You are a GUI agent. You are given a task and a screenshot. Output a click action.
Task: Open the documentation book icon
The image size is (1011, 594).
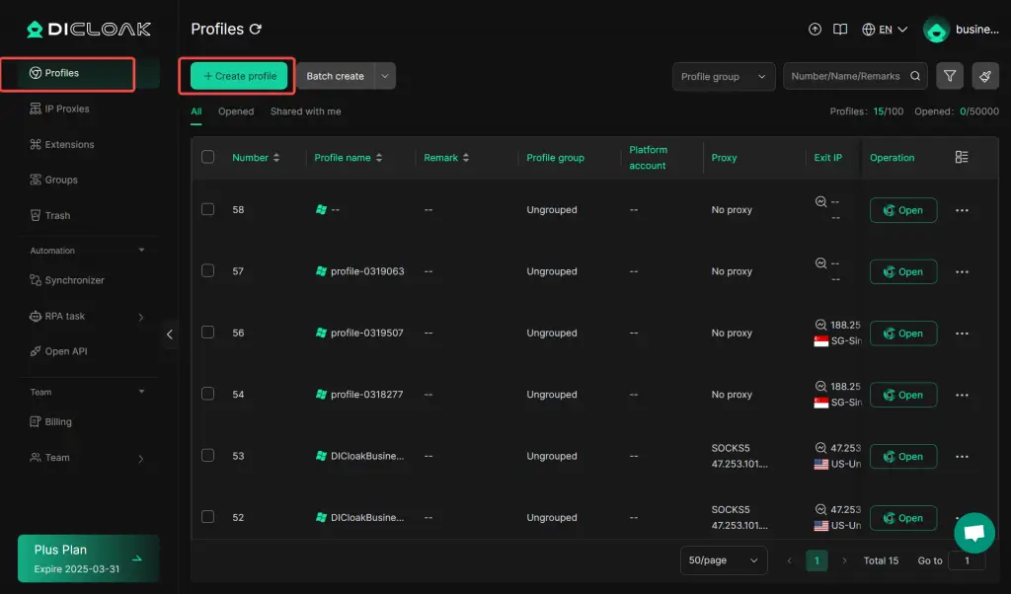pyautogui.click(x=840, y=30)
